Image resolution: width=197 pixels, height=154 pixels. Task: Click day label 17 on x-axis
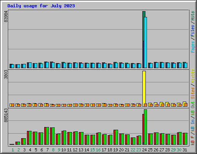[x=104, y=150]
